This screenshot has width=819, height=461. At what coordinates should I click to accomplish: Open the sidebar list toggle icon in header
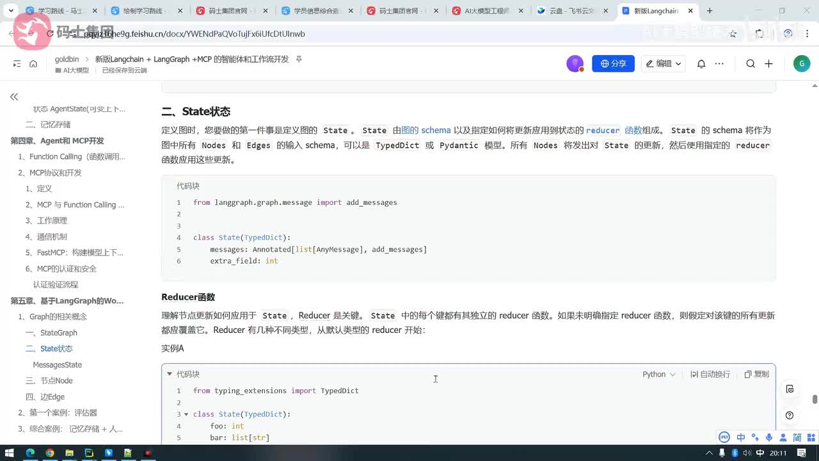click(x=17, y=63)
